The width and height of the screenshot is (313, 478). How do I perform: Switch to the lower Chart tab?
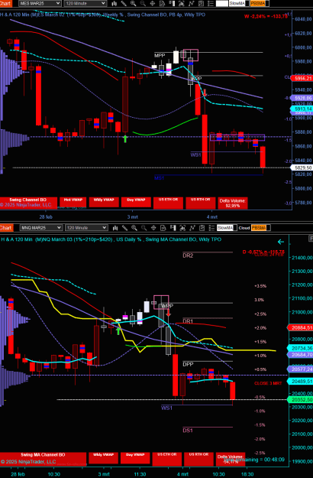point(5,227)
